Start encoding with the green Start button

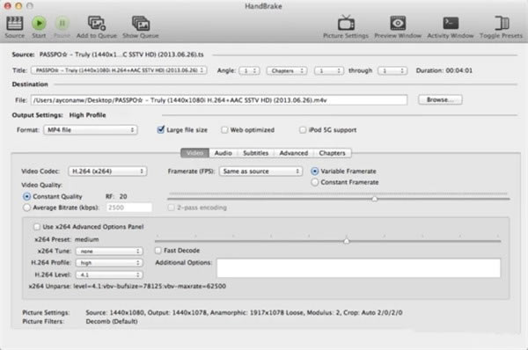pyautogui.click(x=39, y=23)
